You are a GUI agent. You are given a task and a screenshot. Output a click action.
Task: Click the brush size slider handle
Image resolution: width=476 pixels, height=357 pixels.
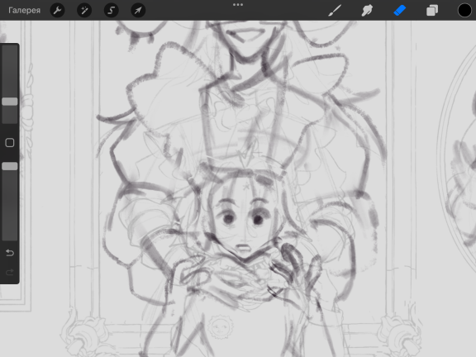(x=10, y=102)
